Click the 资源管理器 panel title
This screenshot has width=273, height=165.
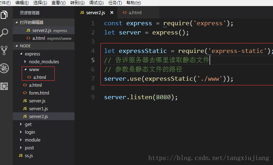29,13
